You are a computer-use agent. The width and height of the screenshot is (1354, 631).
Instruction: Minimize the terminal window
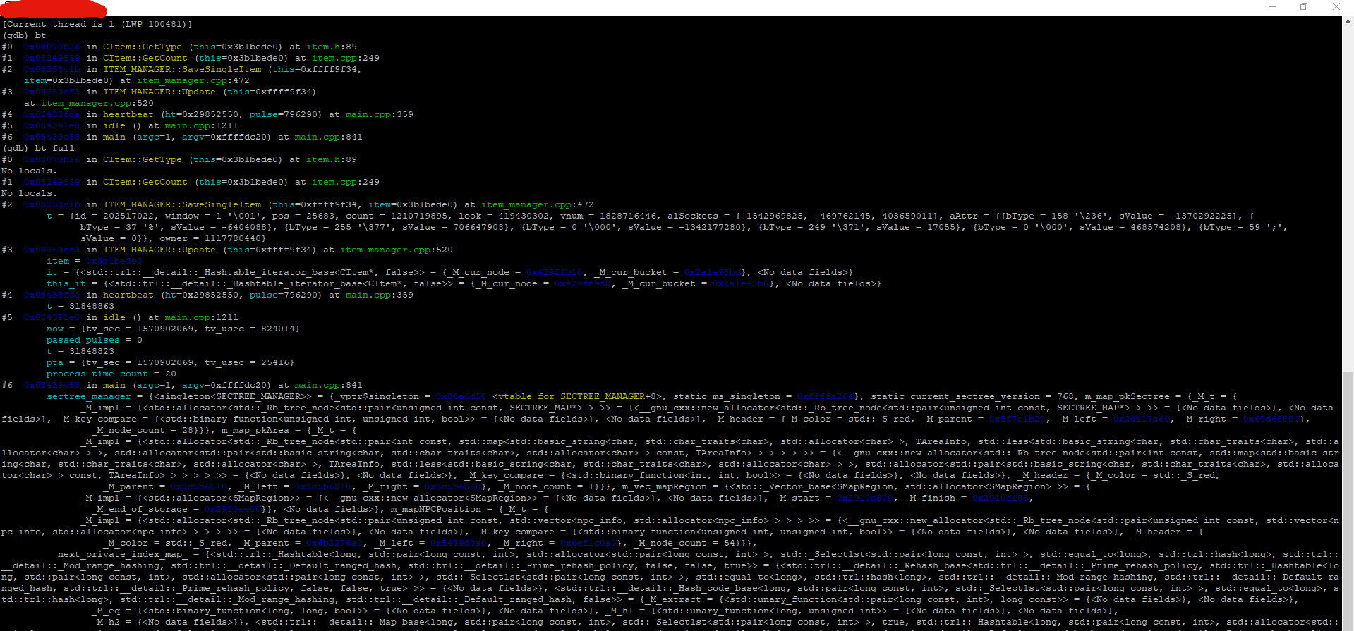coord(1272,6)
